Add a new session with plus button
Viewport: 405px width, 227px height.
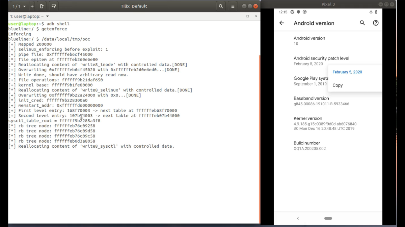pos(32,6)
